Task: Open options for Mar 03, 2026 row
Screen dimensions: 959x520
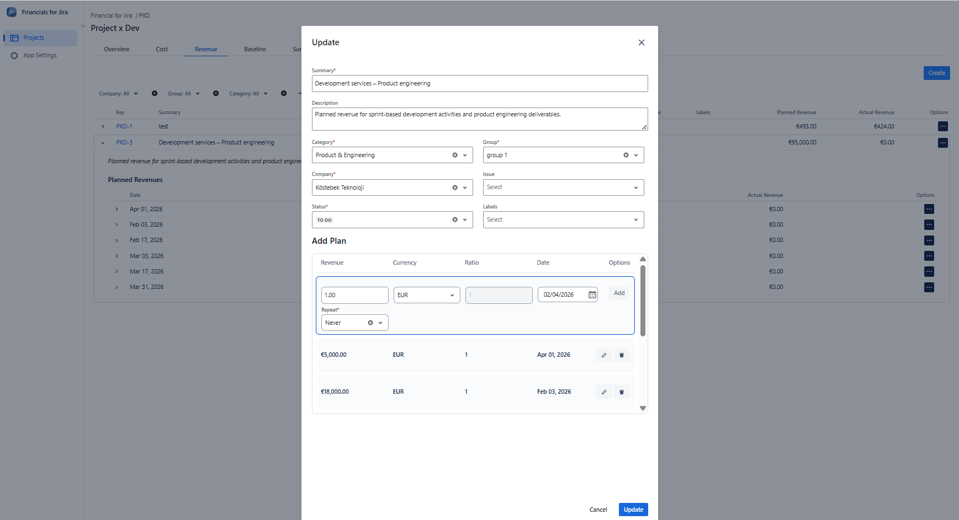Action: coord(929,256)
